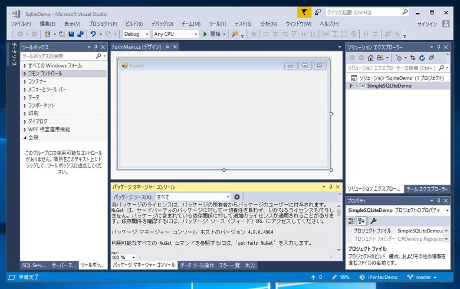Image resolution: width=460 pixels, height=289 pixels.
Task: Pin the Toolbox panel
Action: point(96,47)
